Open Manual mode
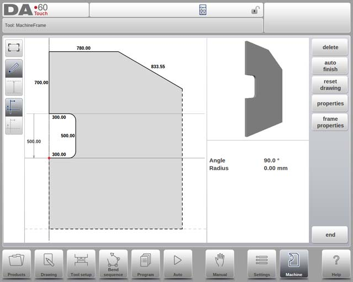Image resolution: width=353 pixels, height=282 pixels. [x=220, y=264]
